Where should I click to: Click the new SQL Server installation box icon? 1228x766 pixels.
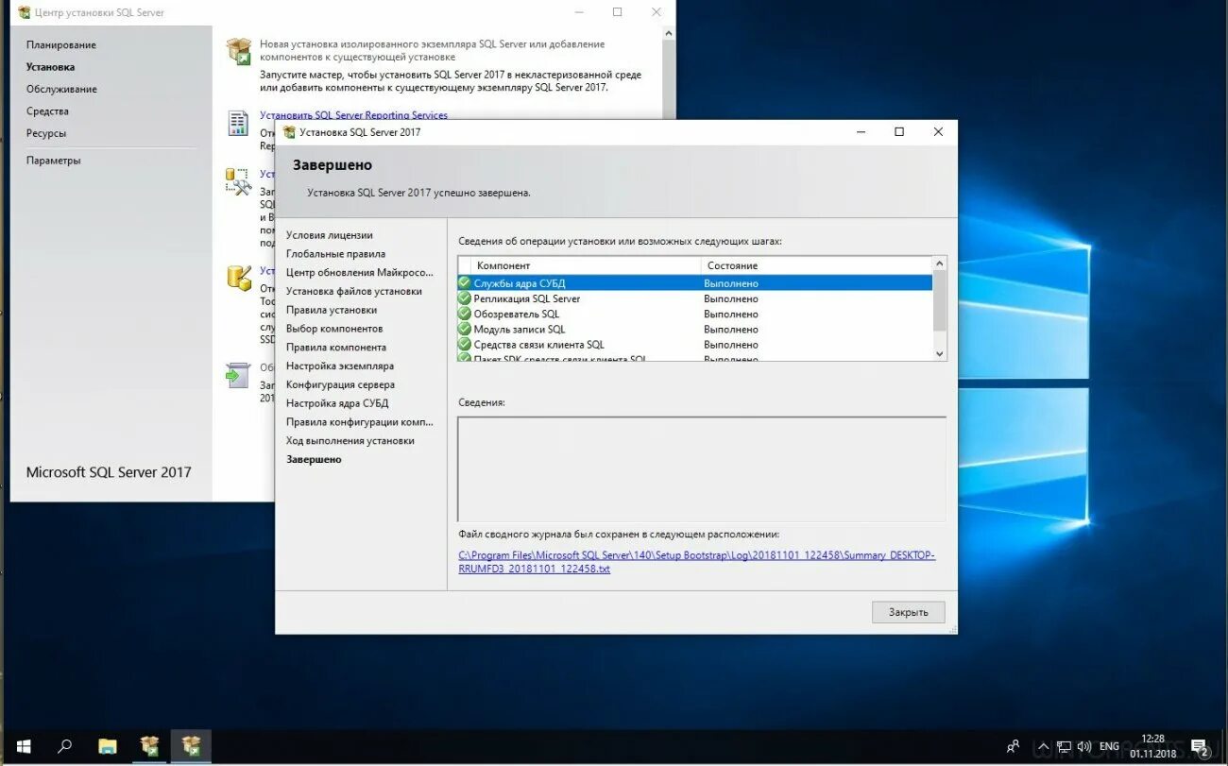pos(239,51)
